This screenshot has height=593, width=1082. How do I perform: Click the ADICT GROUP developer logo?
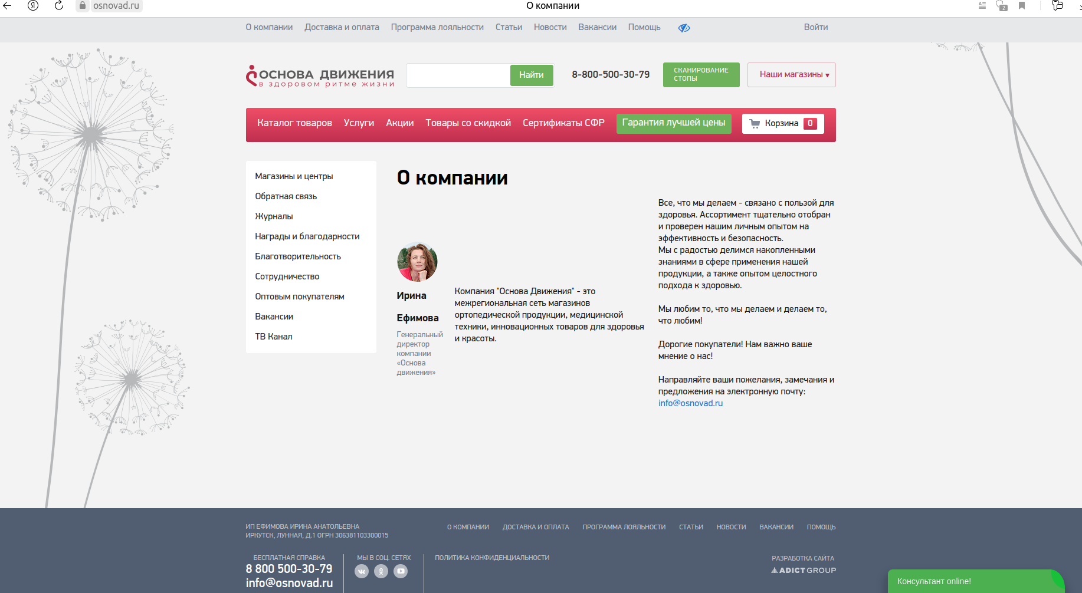(x=804, y=571)
